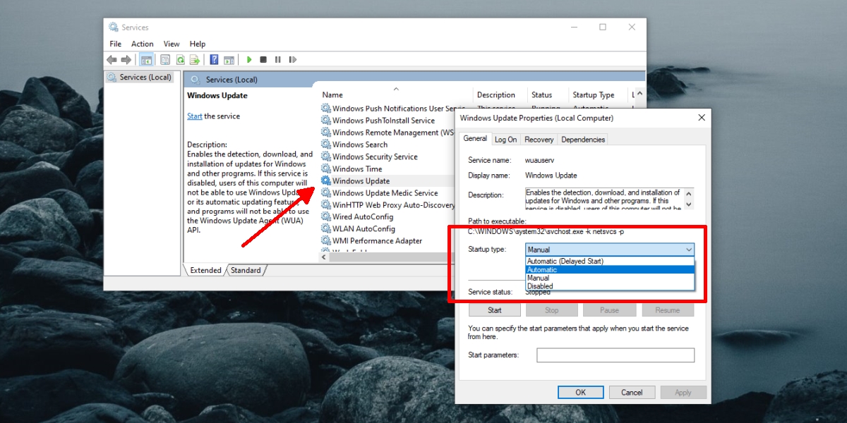Switch to the Log On tab
This screenshot has width=847, height=423.
[x=505, y=140]
